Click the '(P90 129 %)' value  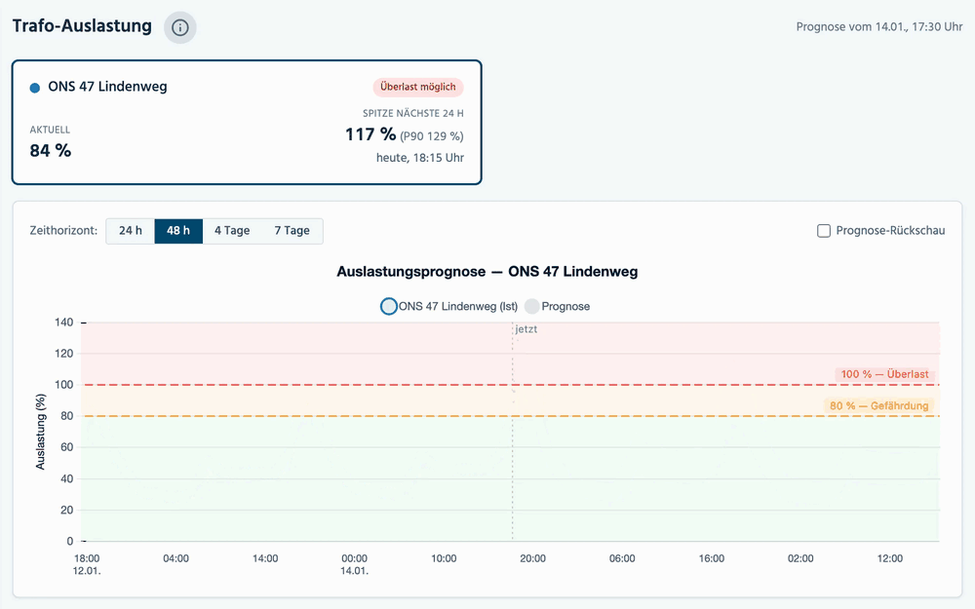click(432, 136)
